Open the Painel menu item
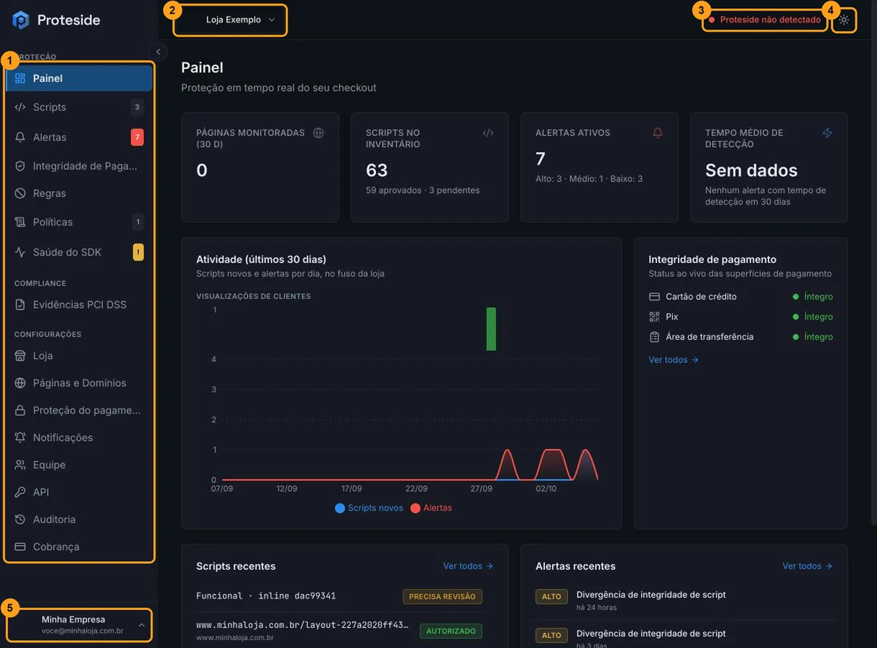The height and width of the screenshot is (648, 877). pos(79,78)
